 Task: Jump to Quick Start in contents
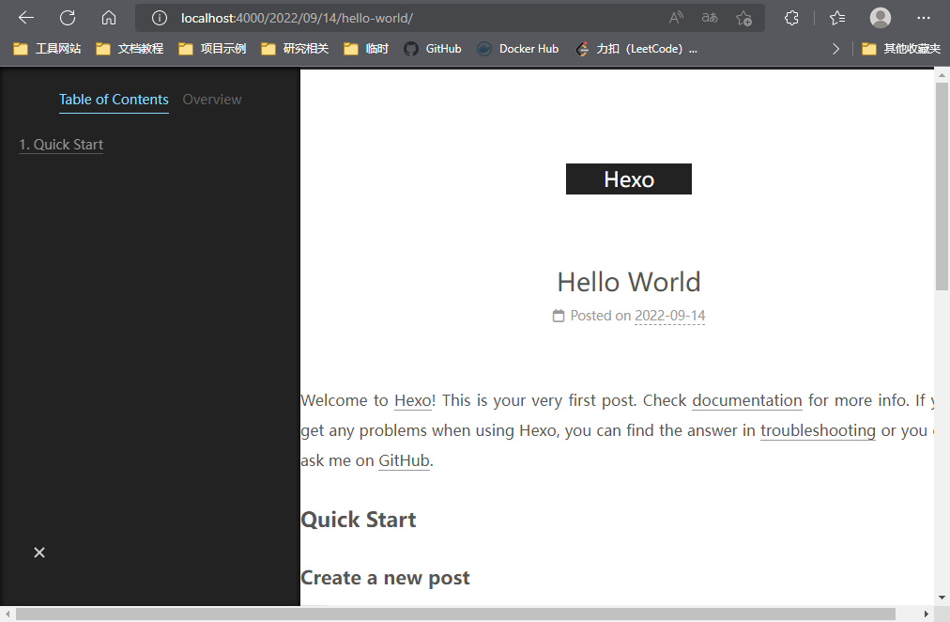click(61, 145)
